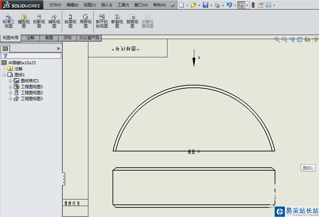This screenshot has height=217, width=319.
Task: Add a Projected View (投影视图)
Action: click(x=39, y=21)
